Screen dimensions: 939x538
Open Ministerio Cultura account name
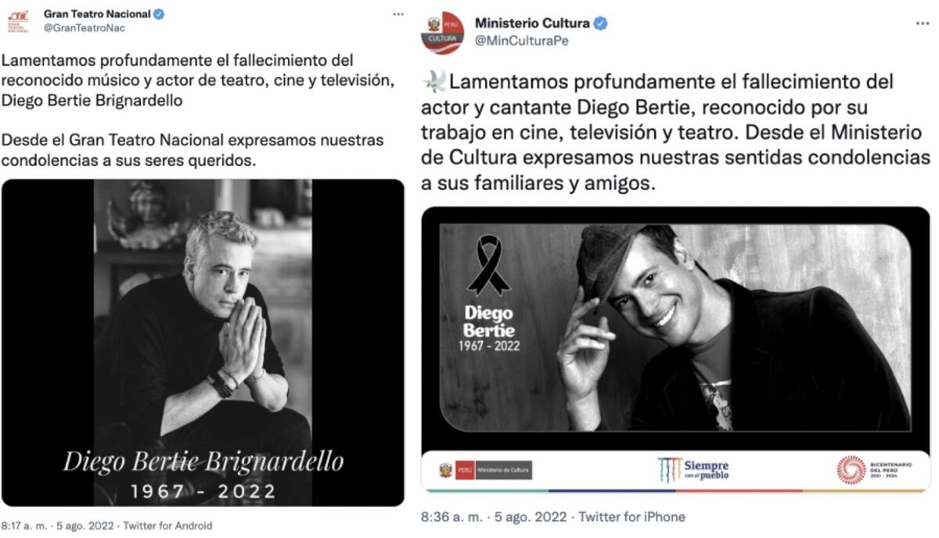532,23
